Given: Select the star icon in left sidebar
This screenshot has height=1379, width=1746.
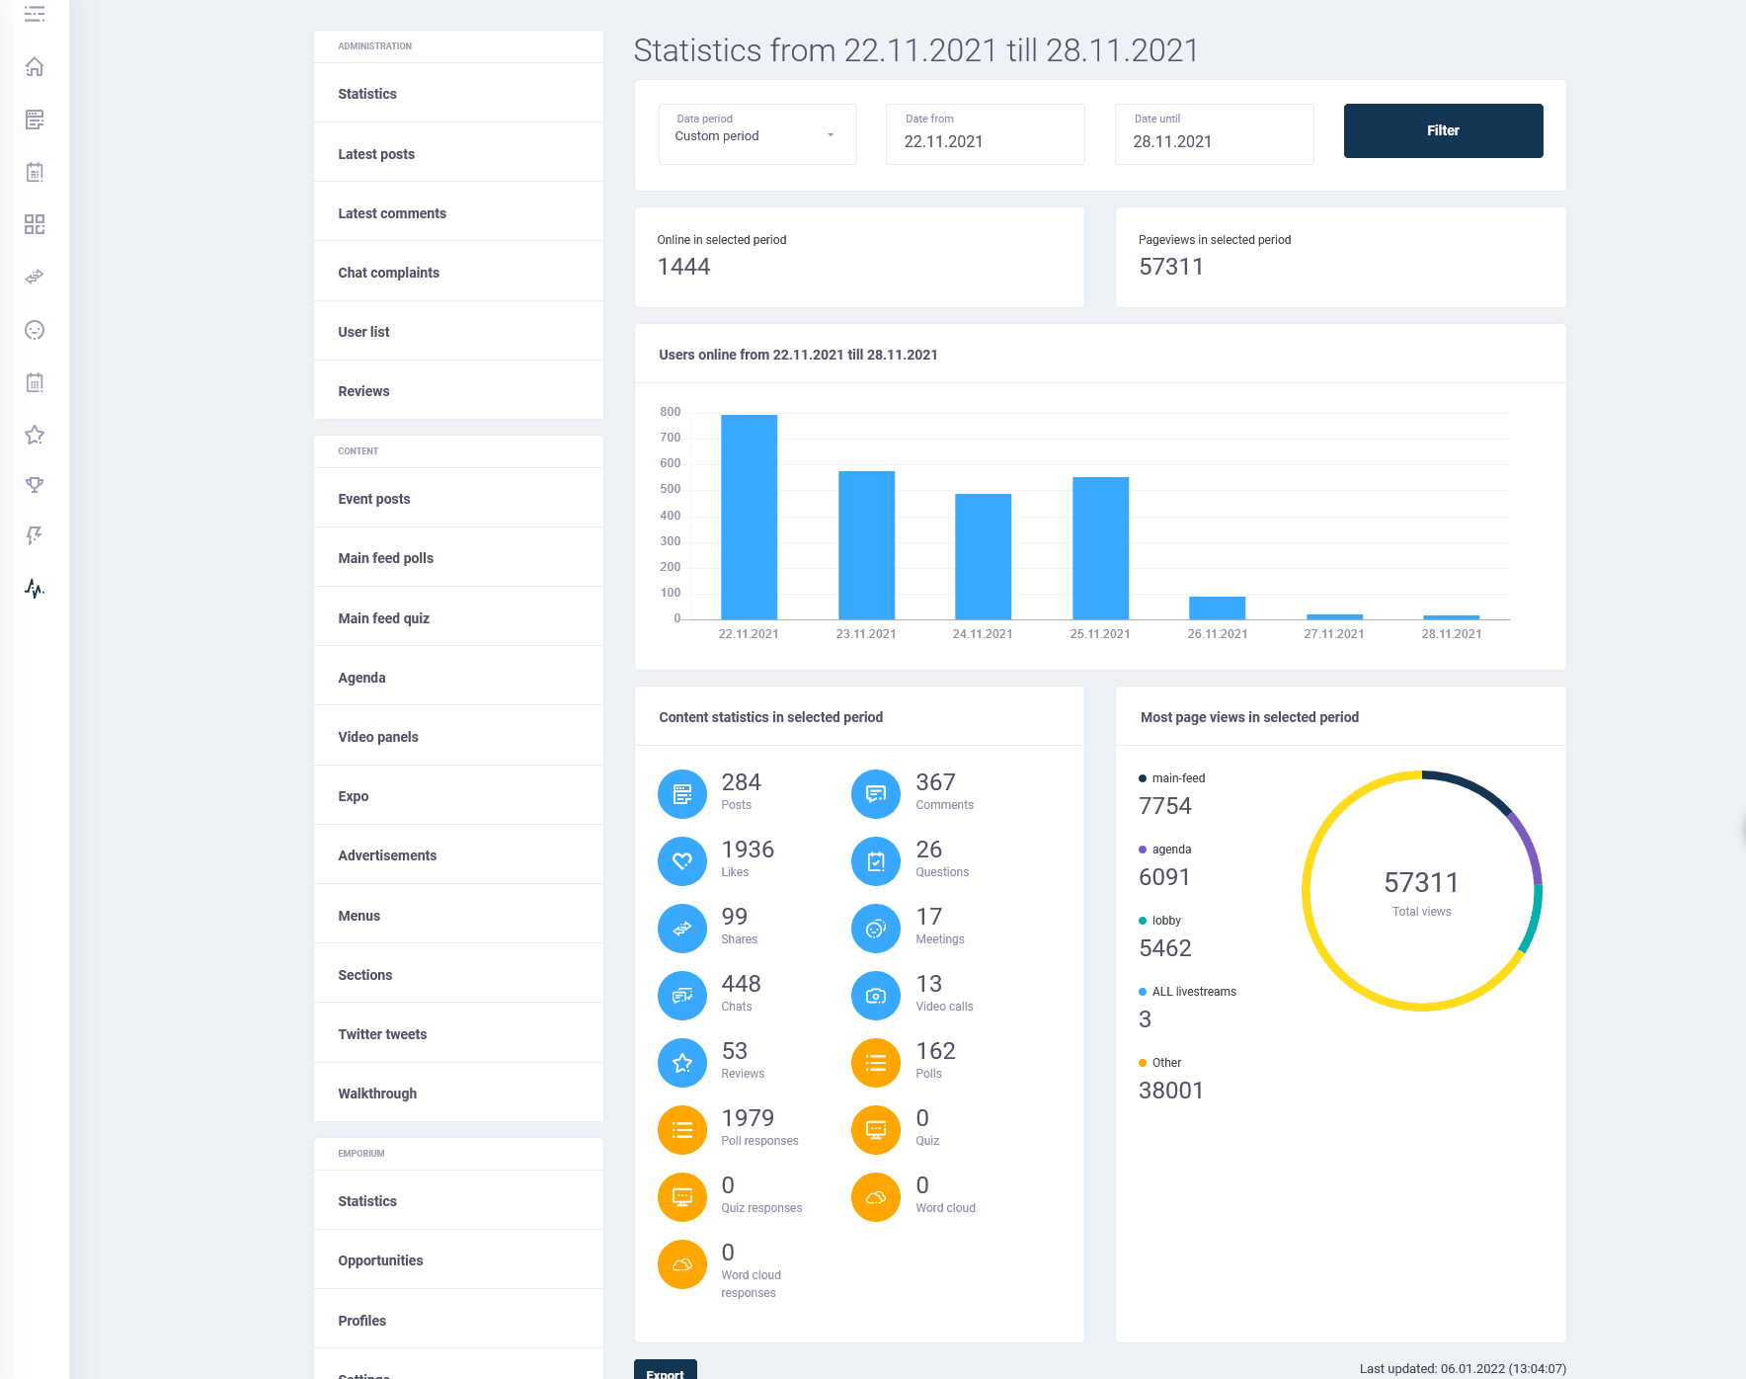Looking at the screenshot, I should tap(35, 435).
